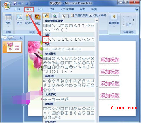Select the right arrow in 箭头总汇
Viewport: 141px width, 123px height.
click(x=45, y=81)
